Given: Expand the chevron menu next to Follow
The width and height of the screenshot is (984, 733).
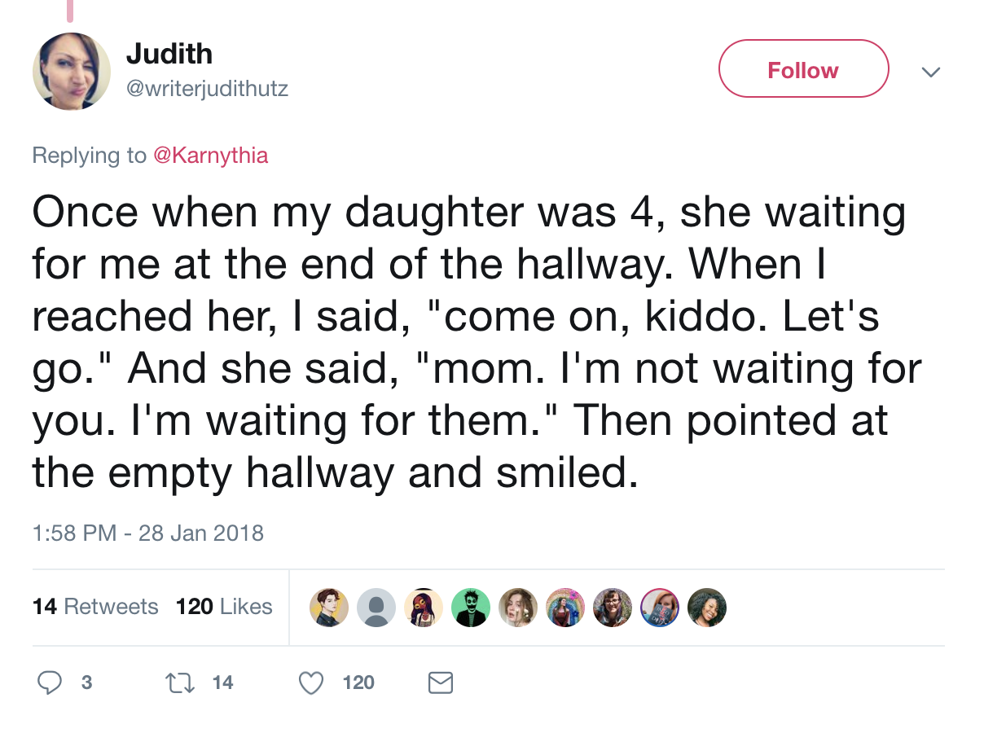Looking at the screenshot, I should pyautogui.click(x=930, y=72).
